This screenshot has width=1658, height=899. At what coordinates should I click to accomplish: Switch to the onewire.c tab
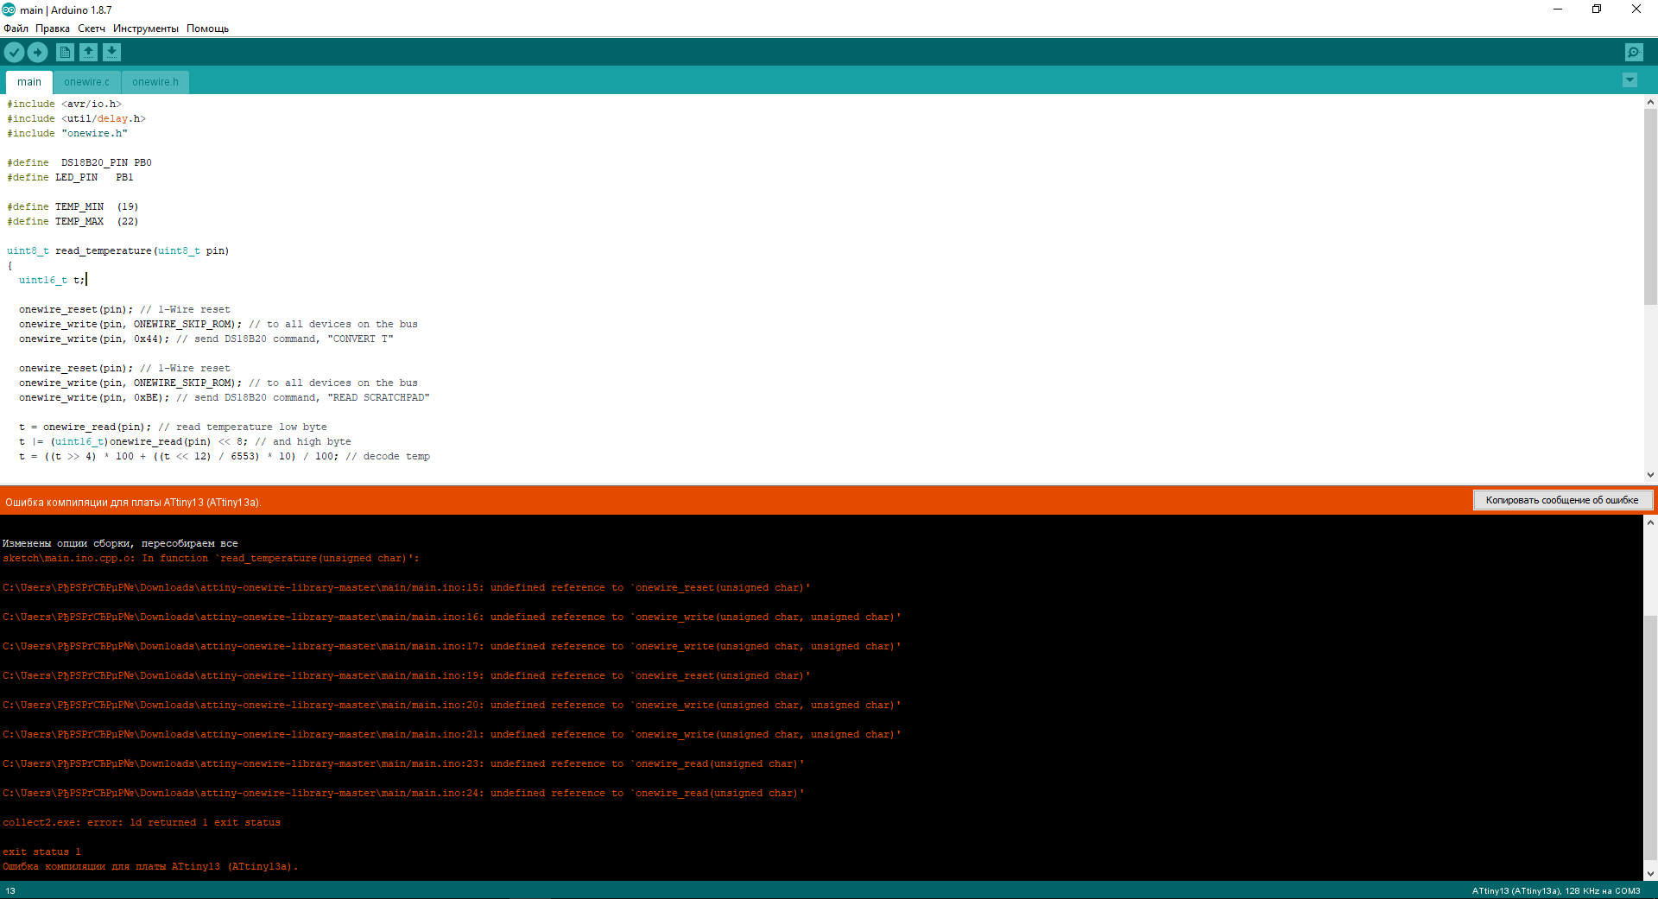pos(86,82)
